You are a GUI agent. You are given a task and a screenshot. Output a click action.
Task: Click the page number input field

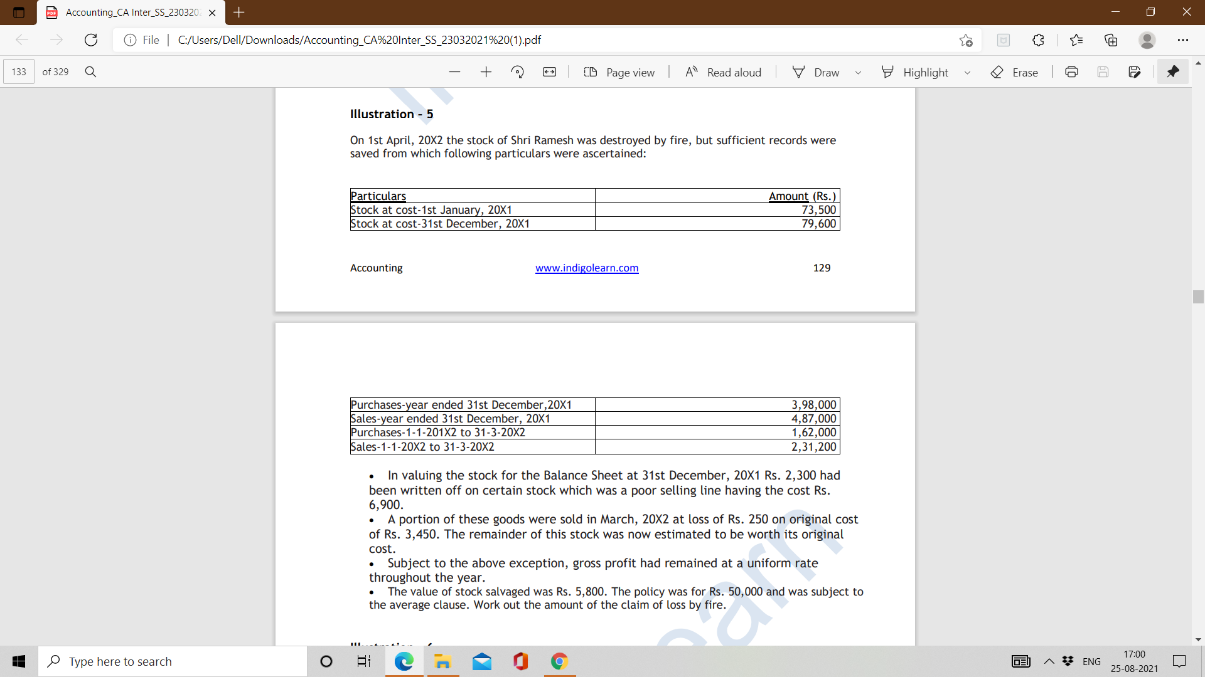click(19, 72)
